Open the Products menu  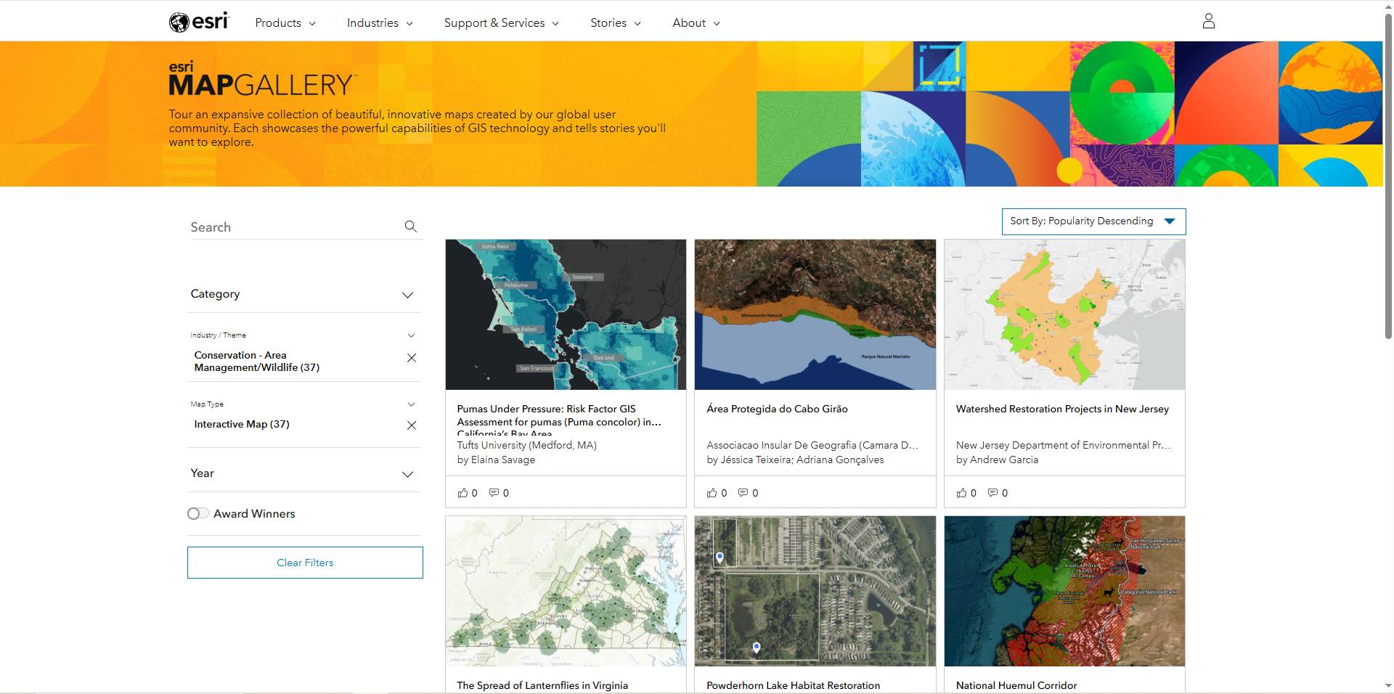coord(285,23)
